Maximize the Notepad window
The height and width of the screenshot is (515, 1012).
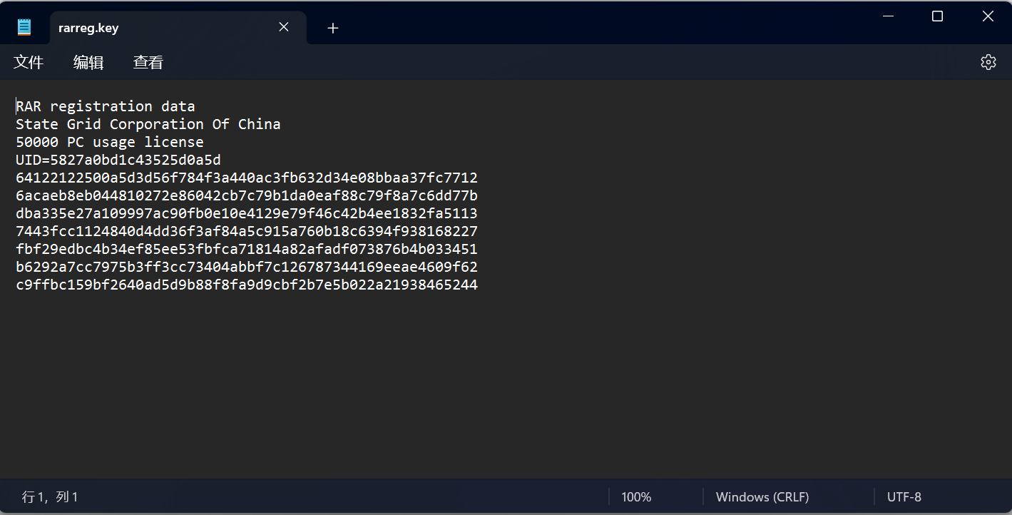(x=938, y=16)
